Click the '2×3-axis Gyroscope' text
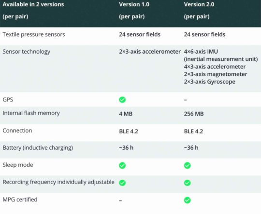The width and height of the screenshot is (261, 214). point(210,82)
